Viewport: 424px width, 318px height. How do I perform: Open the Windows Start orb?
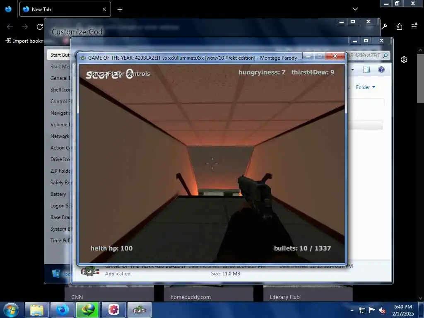pyautogui.click(x=11, y=310)
